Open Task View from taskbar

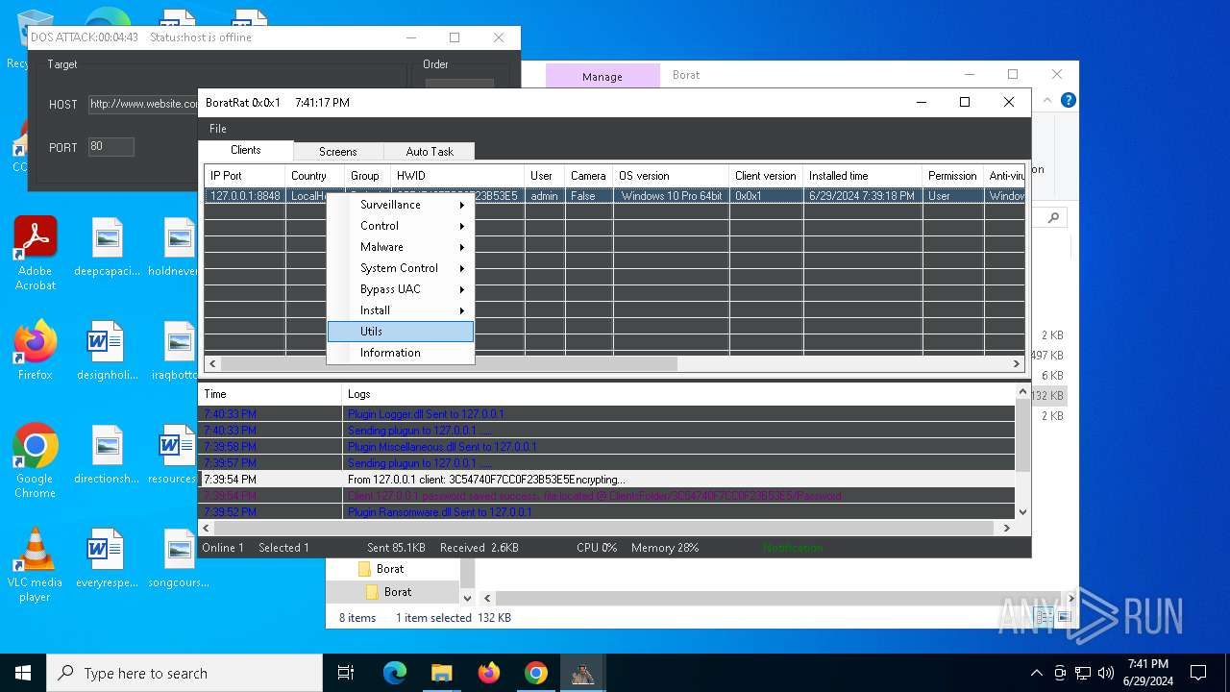pos(346,673)
